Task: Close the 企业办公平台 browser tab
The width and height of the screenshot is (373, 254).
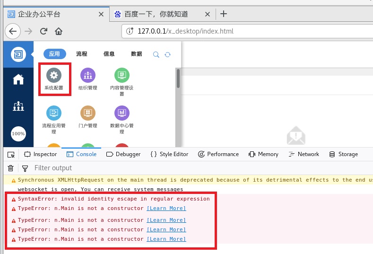Action: 101,14
